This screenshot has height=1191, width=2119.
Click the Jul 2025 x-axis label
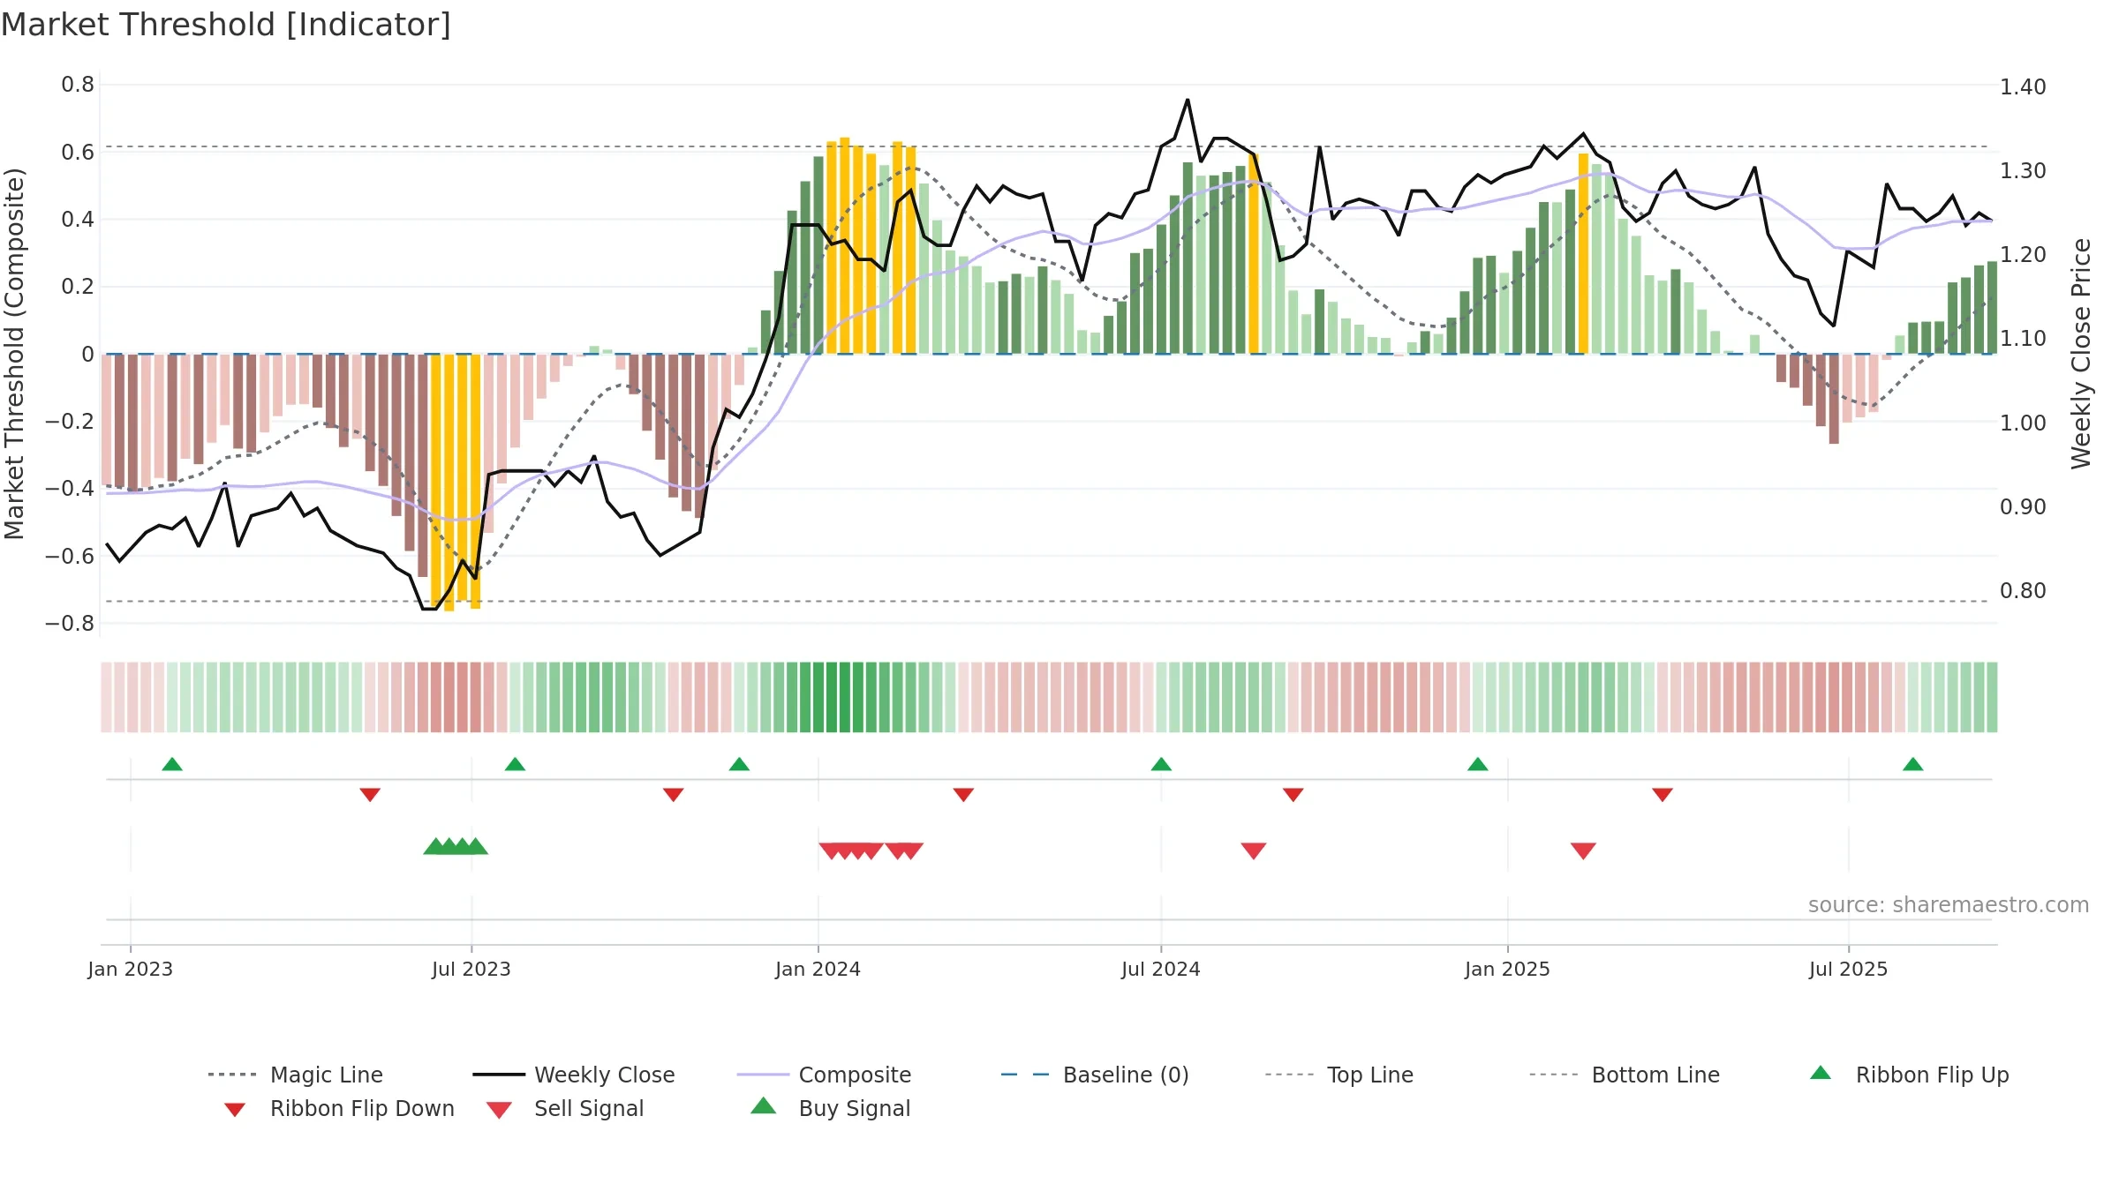[x=1848, y=969]
